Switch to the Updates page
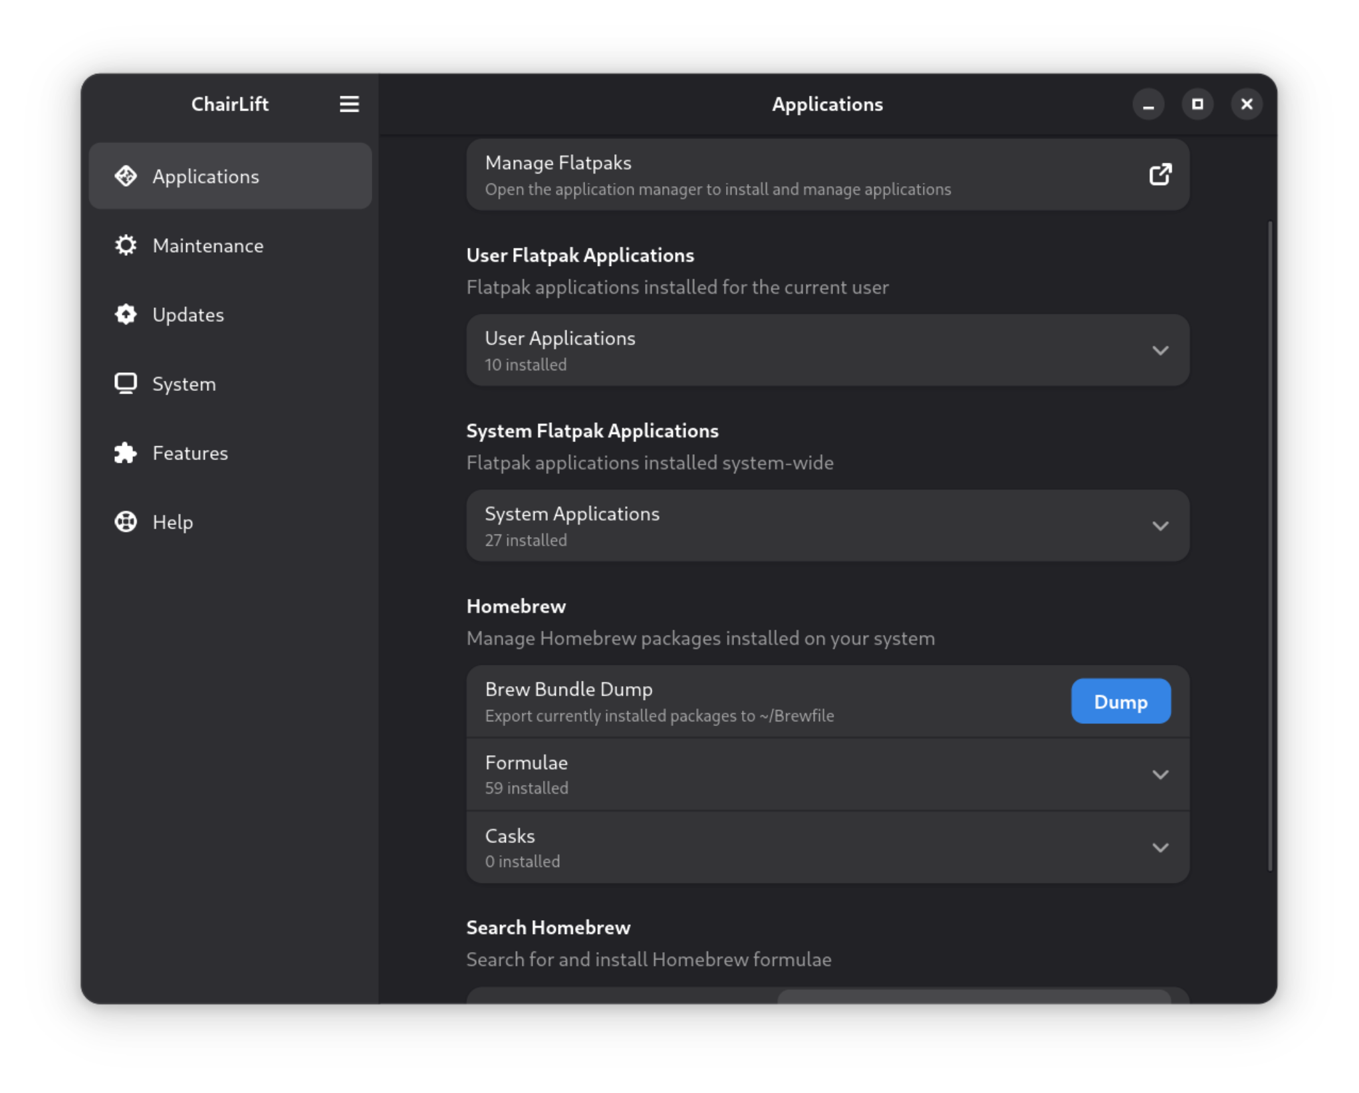The height and width of the screenshot is (1093, 1359). [x=230, y=314]
